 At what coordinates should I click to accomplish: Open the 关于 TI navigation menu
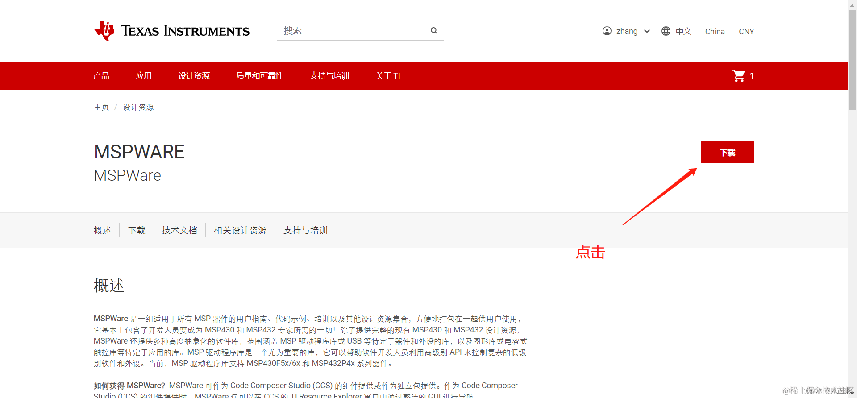(x=388, y=76)
